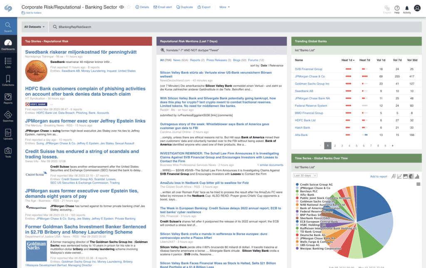Sort table by Heat 1d column
The height and width of the screenshot is (268, 426).
[x=348, y=60]
